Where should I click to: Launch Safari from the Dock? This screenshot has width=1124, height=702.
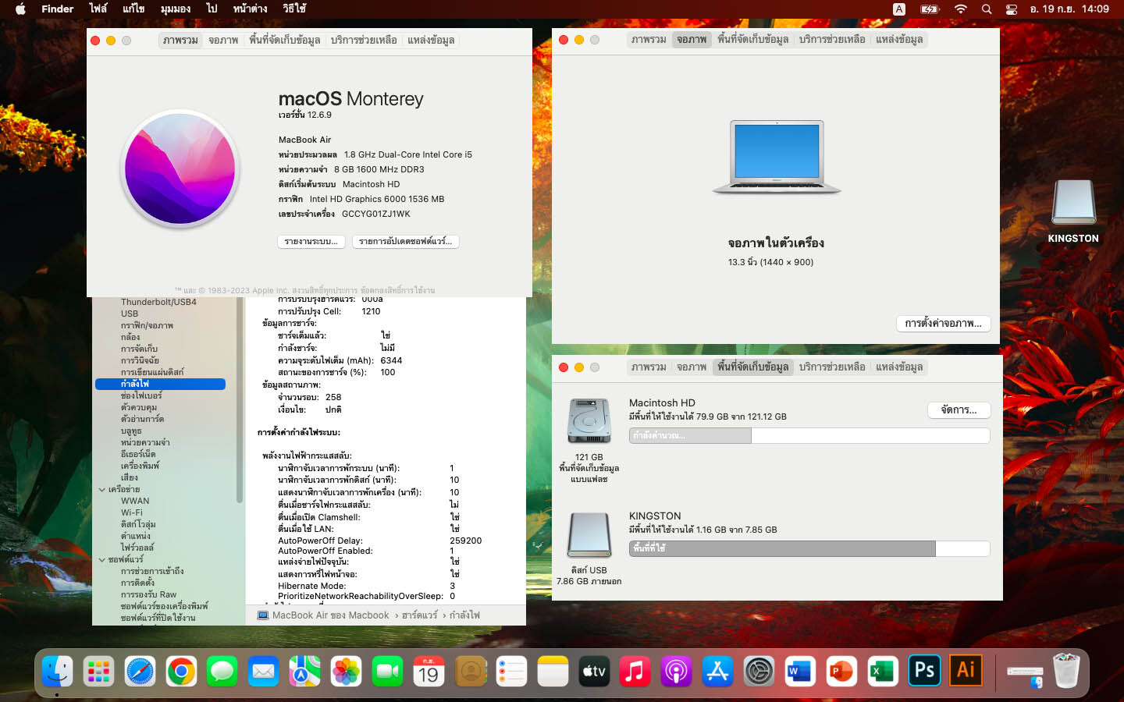tap(140, 671)
